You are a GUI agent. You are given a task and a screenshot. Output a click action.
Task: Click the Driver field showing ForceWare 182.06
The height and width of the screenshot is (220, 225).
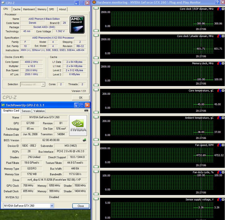pos(54,179)
